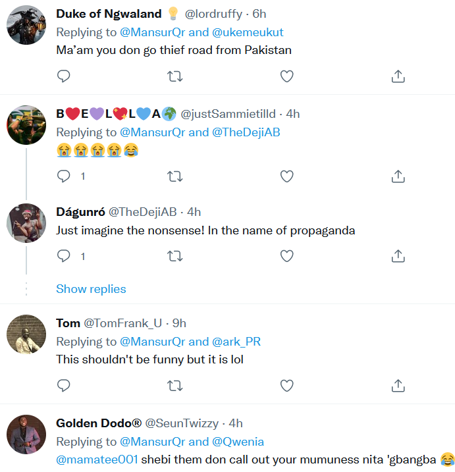The image size is (455, 472).
Task: Open @ukemeukut profile link
Action: 248,32
